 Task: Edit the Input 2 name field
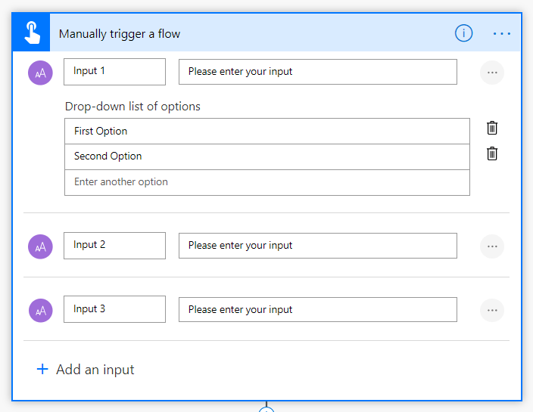point(114,246)
